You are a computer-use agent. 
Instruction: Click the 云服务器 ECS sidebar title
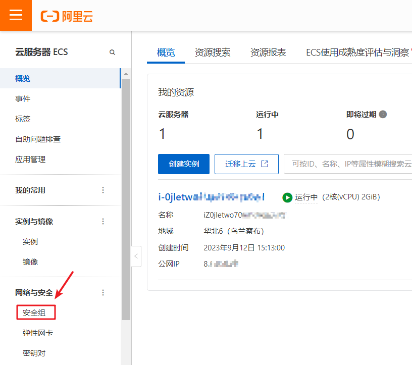(41, 52)
